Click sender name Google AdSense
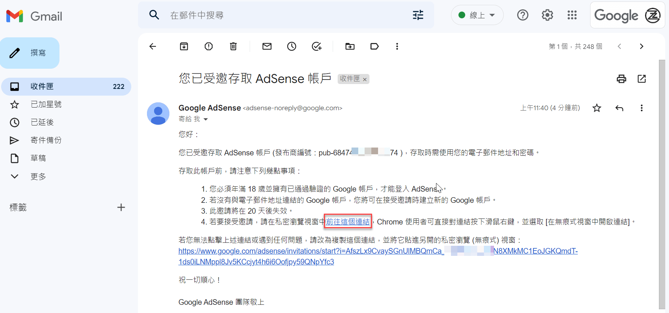The image size is (669, 313). (x=209, y=108)
